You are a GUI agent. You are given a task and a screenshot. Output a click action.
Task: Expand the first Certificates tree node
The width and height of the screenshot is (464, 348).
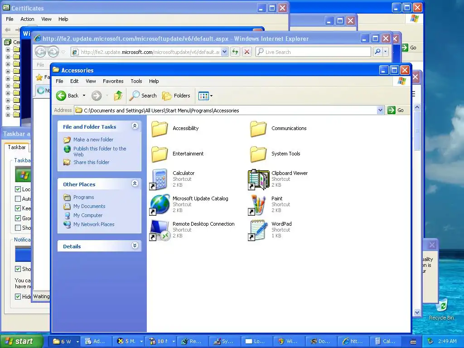(8, 49)
